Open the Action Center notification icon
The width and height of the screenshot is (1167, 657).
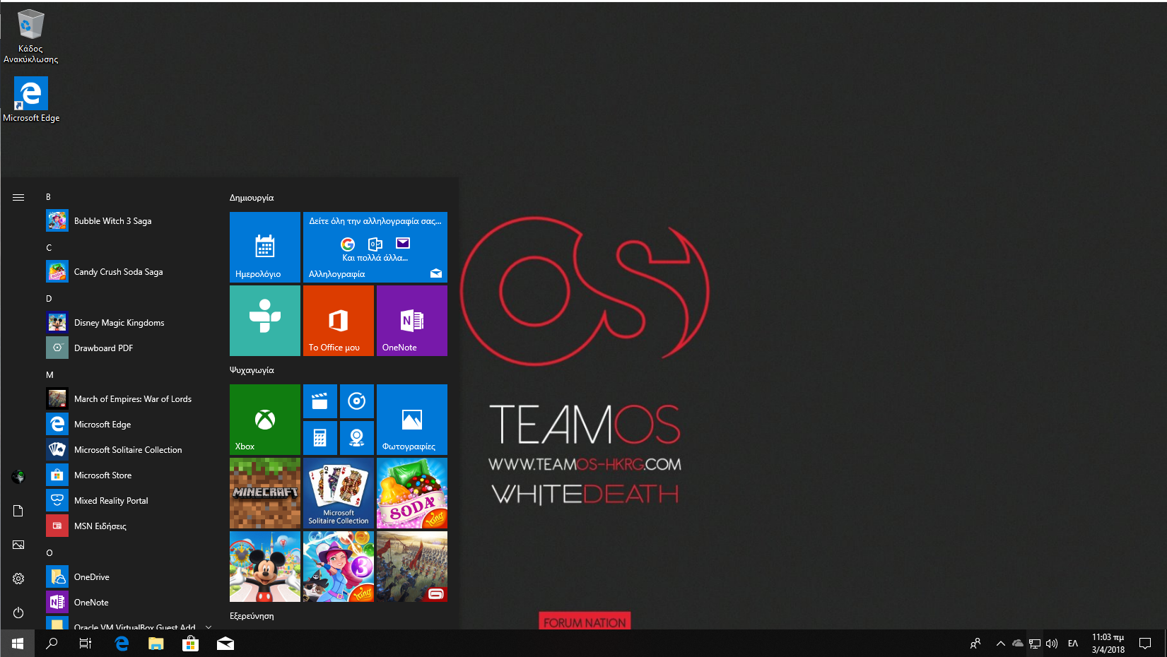pos(1145,644)
